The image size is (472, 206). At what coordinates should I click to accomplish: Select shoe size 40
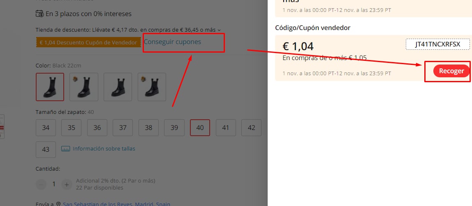coord(200,128)
